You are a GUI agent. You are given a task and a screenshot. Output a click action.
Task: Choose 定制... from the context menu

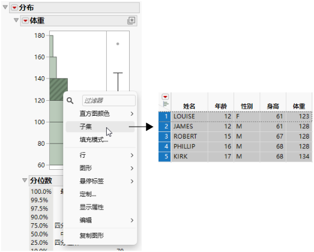point(100,194)
